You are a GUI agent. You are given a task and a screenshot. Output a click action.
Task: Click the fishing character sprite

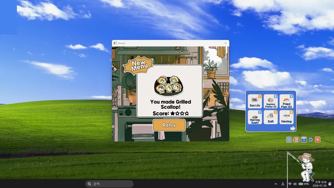(306, 167)
